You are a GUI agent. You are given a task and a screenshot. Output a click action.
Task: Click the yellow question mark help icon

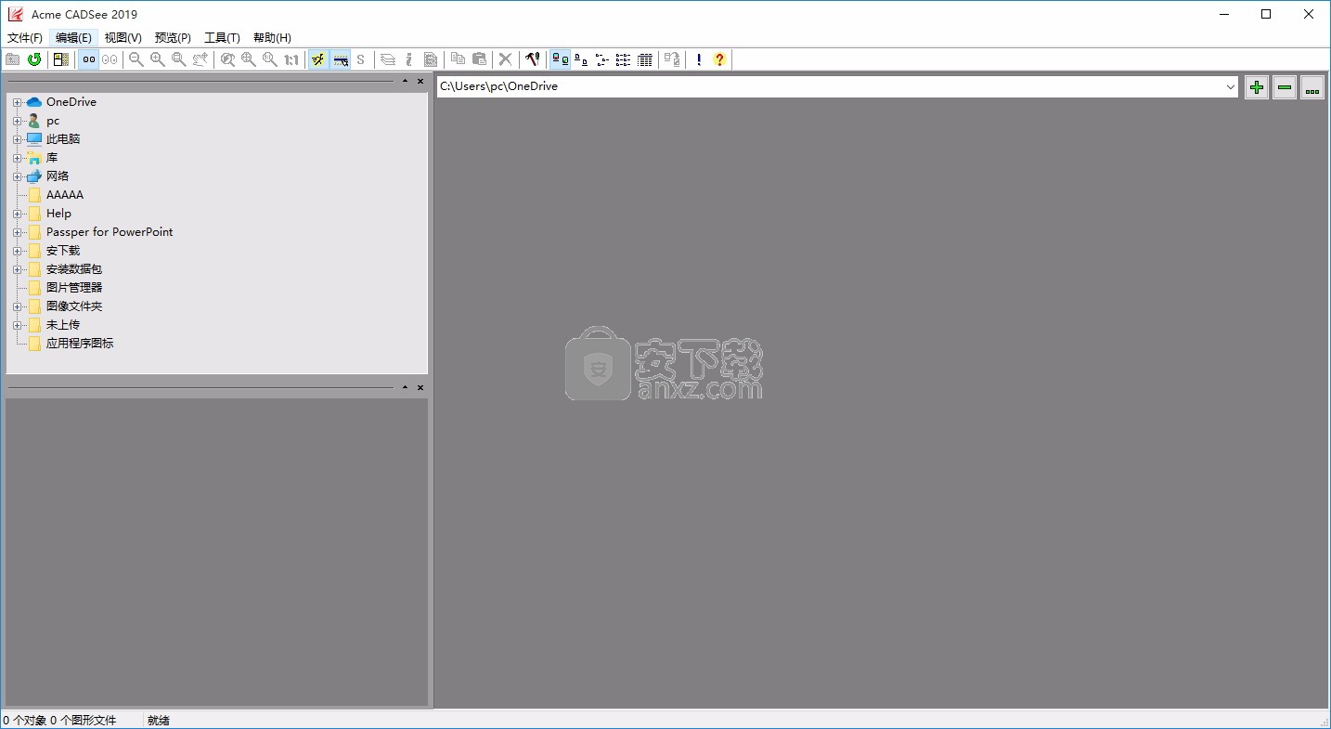(719, 59)
